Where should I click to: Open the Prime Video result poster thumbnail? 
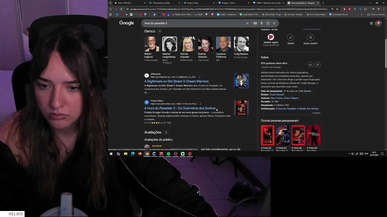241,108
